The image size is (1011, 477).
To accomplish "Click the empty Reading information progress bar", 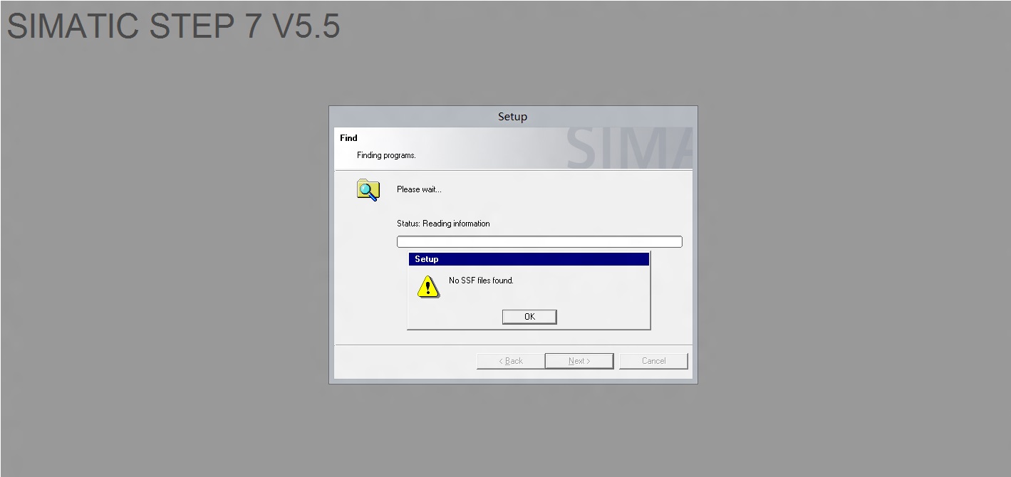I will 539,242.
